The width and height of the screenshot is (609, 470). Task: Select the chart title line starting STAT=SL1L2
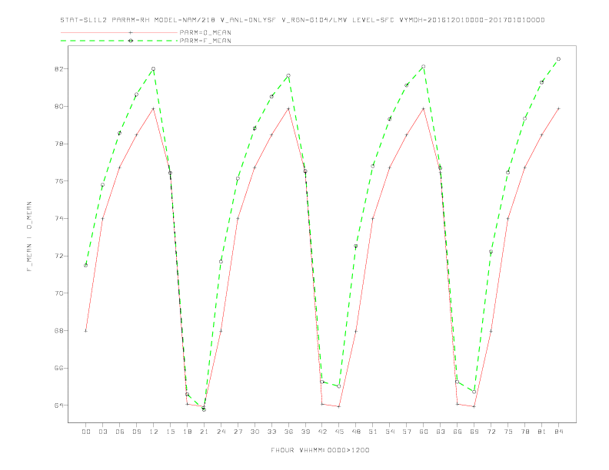click(x=302, y=20)
